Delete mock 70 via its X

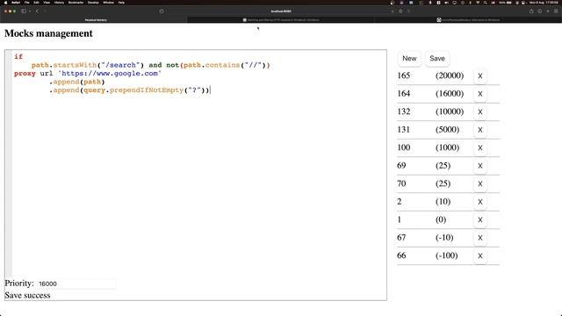click(480, 183)
